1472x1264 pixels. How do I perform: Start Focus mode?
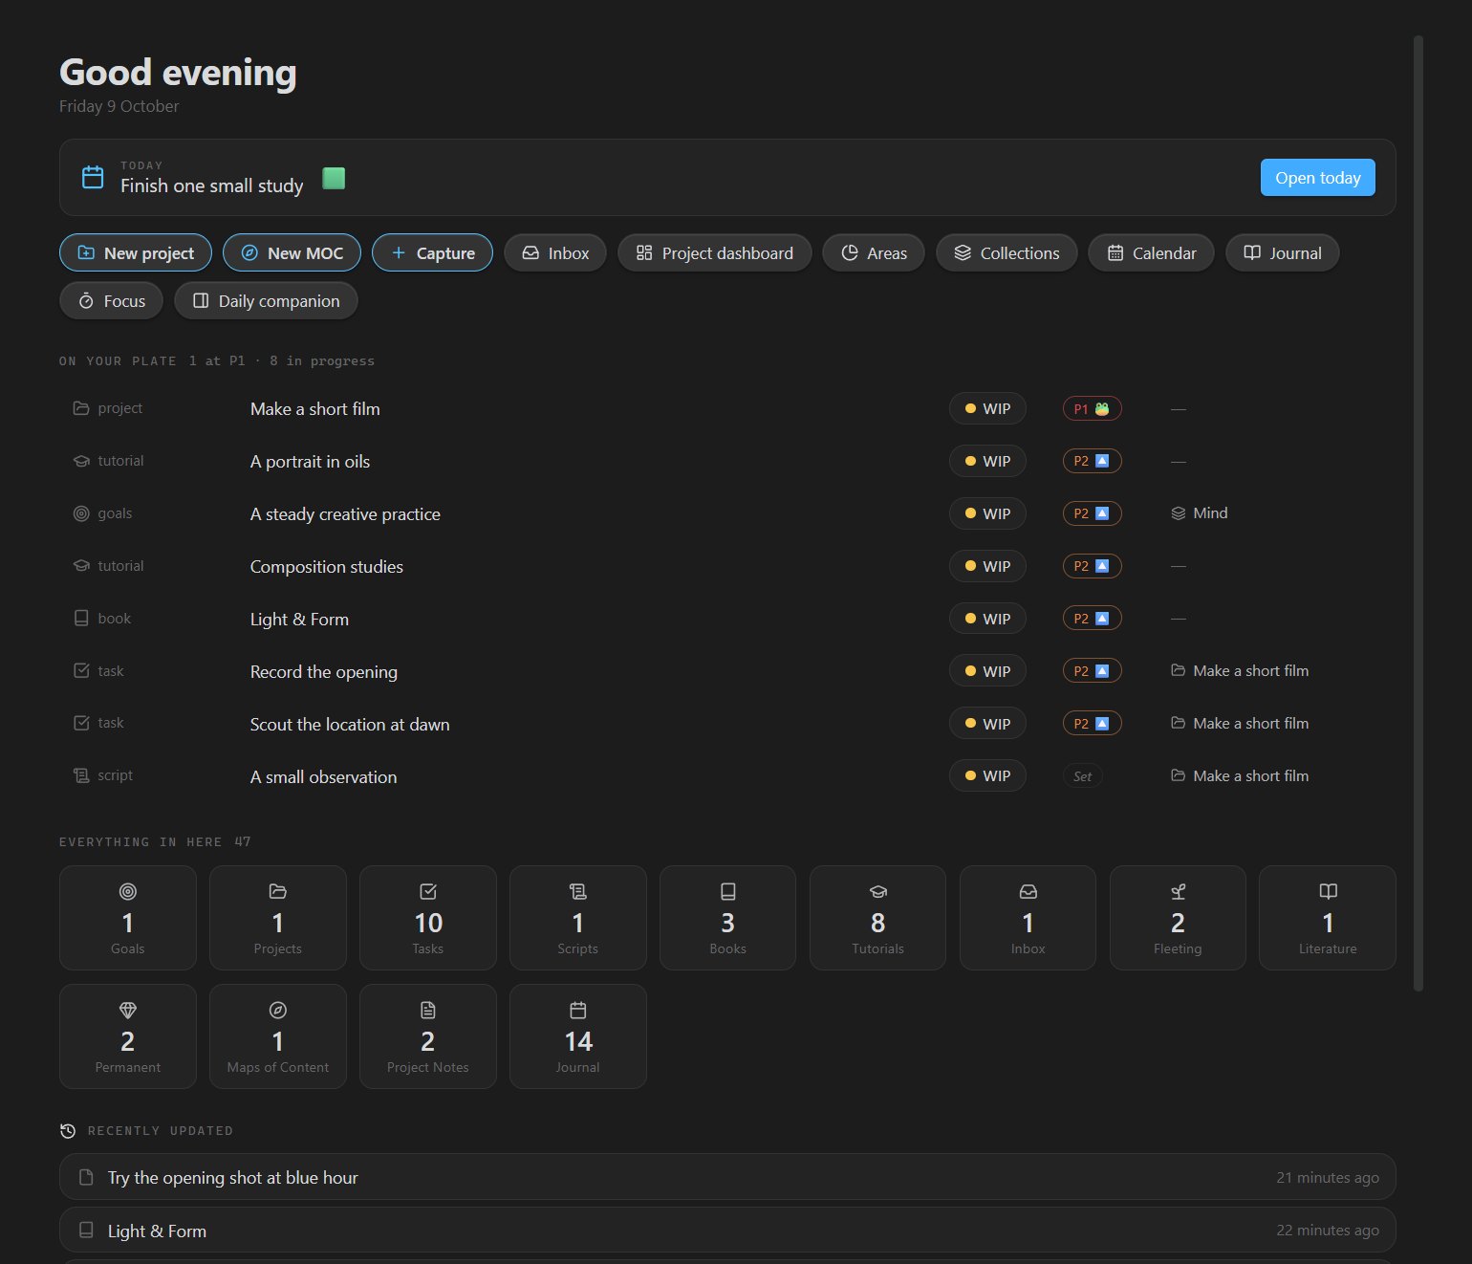(x=112, y=301)
